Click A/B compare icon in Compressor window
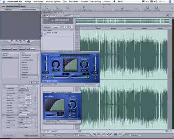The width and height of the screenshot is (174, 139). 56,85
